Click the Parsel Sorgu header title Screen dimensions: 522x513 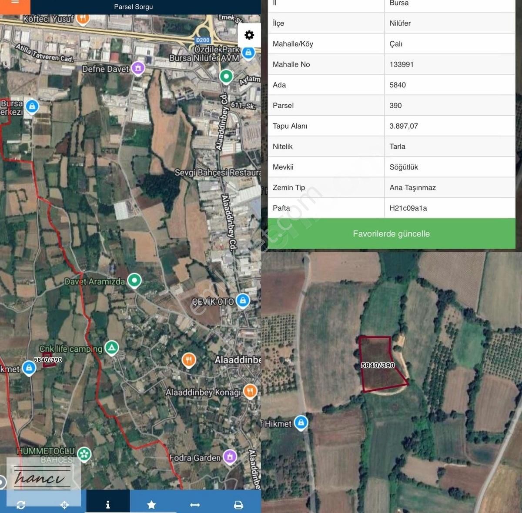click(x=133, y=7)
